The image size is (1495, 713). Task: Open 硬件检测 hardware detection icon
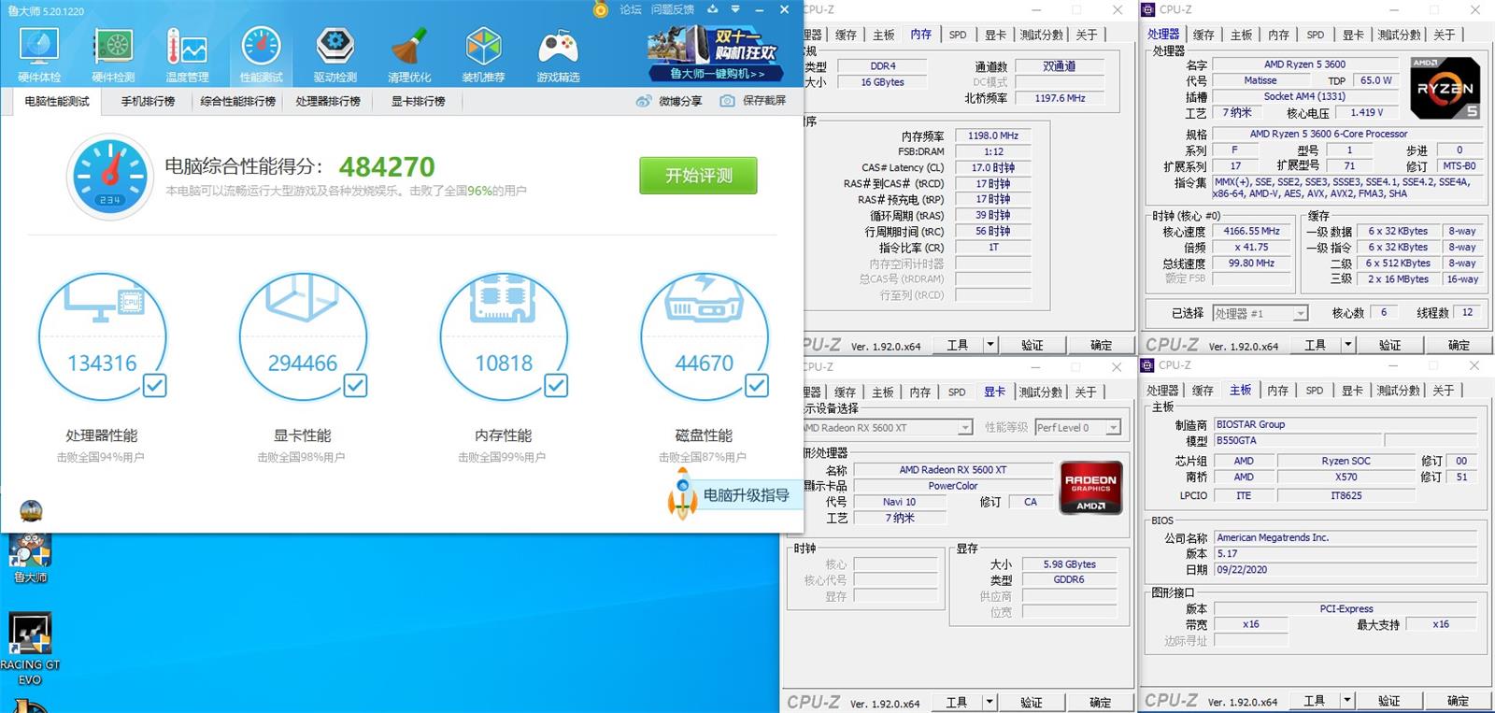click(113, 54)
